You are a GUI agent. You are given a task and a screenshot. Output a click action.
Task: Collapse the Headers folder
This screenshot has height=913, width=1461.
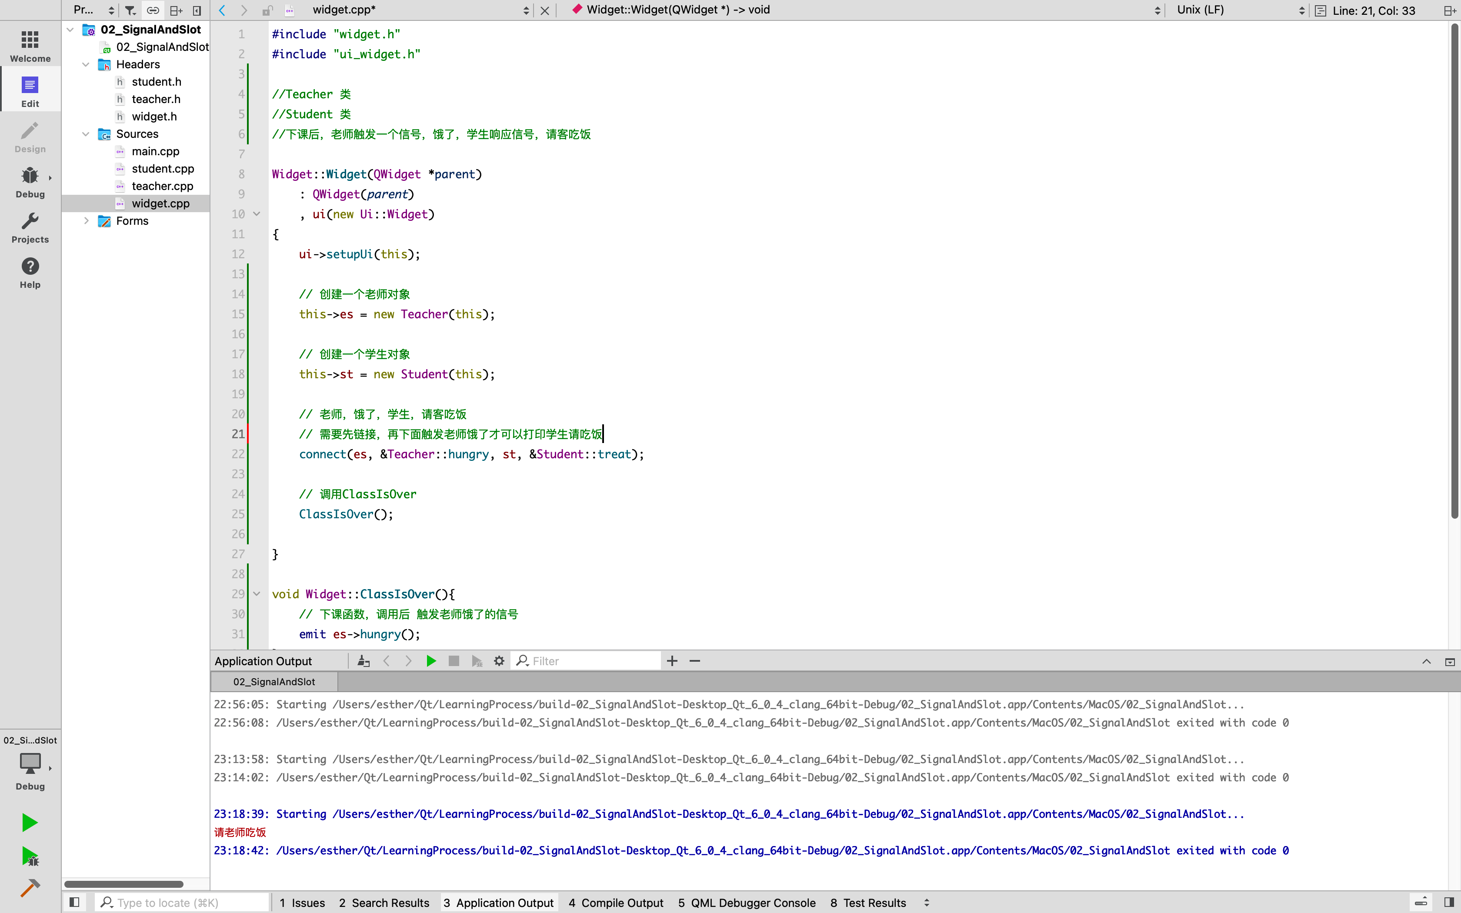[86, 65]
